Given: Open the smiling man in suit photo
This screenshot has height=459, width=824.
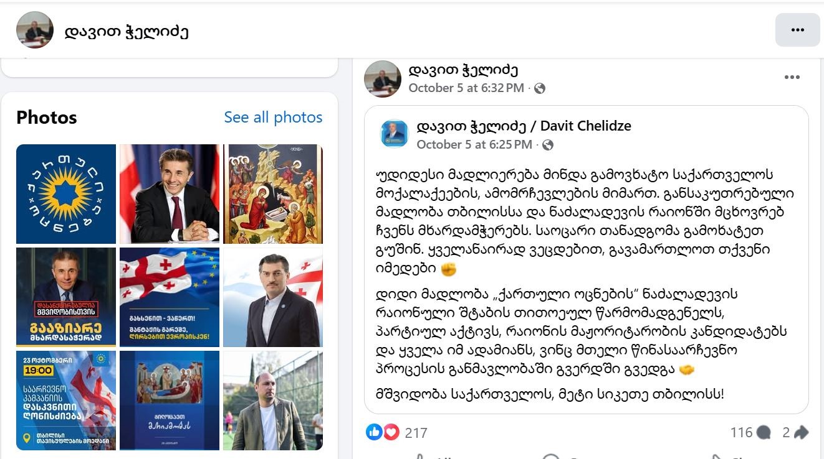Looking at the screenshot, I should tap(170, 194).
